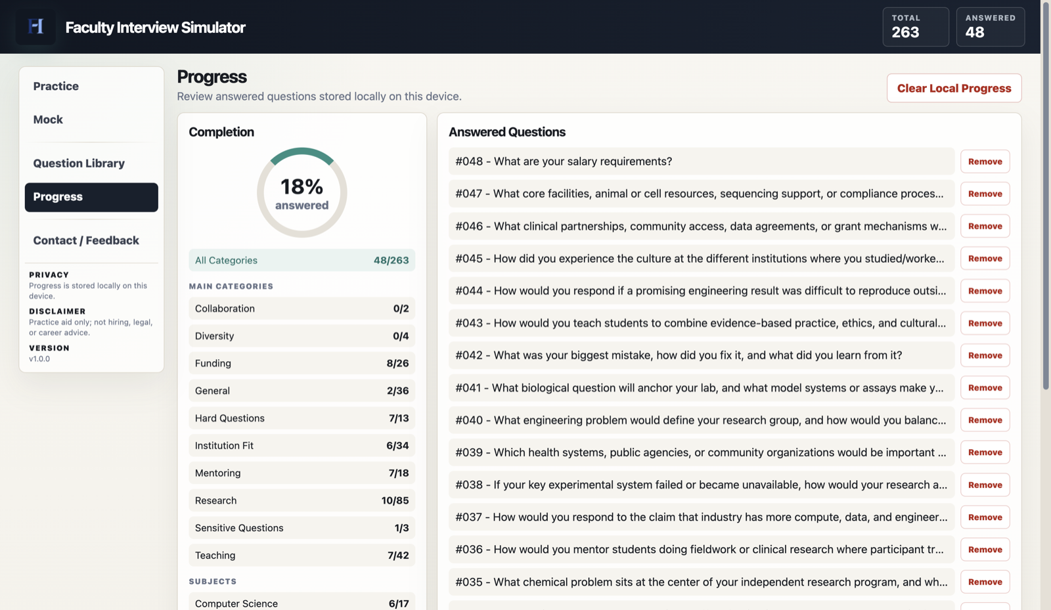This screenshot has width=1051, height=610.
Task: Click the Answered Questions heading
Action: (x=507, y=132)
